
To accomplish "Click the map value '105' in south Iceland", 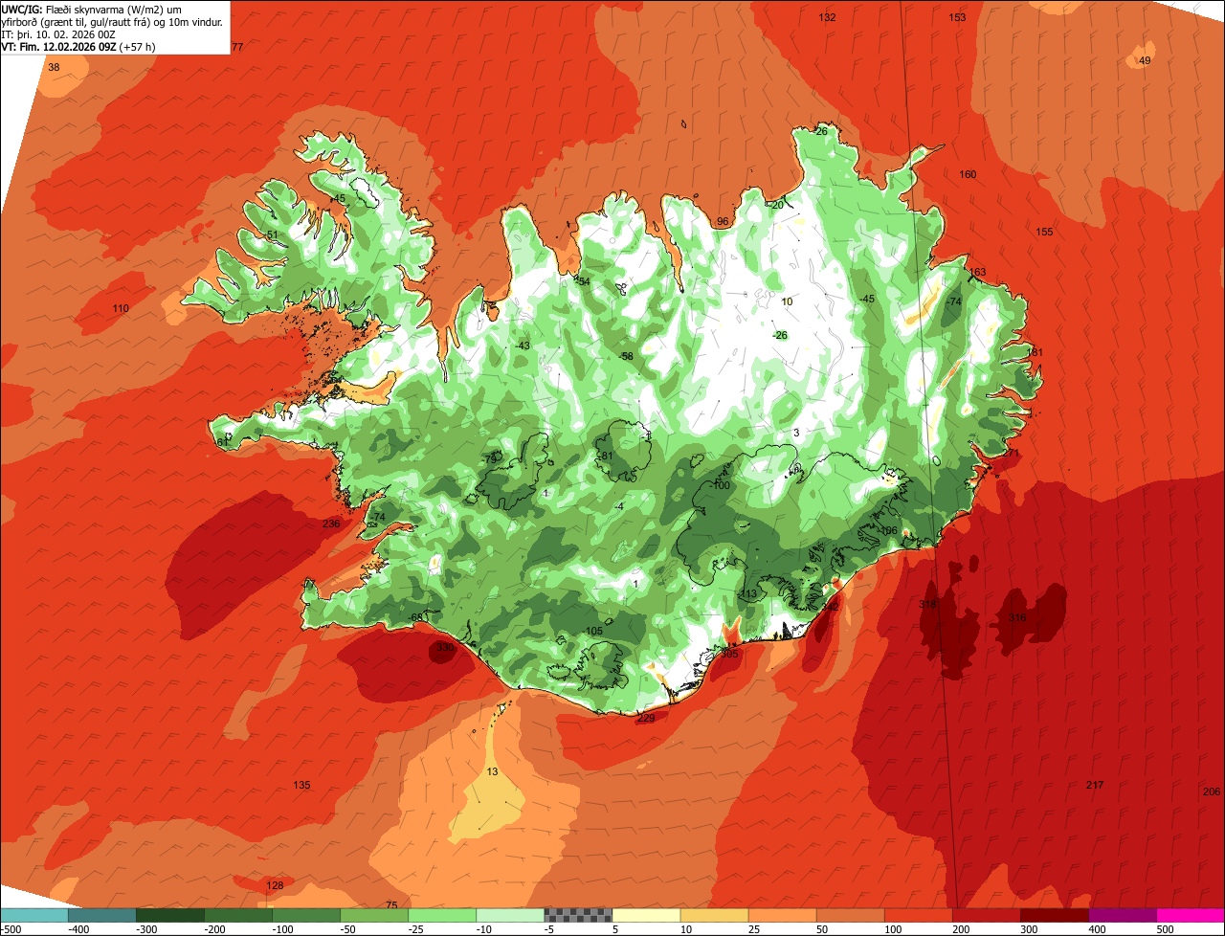I will (593, 631).
